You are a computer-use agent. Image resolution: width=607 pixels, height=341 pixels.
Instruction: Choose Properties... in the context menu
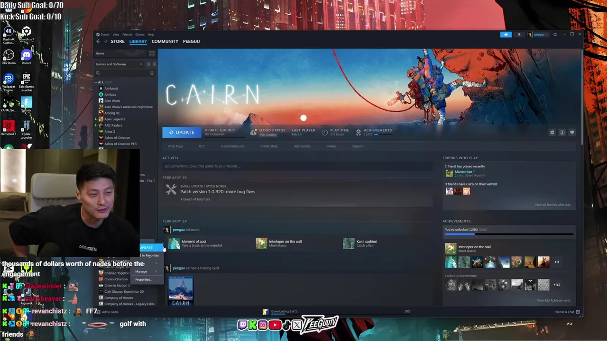click(143, 279)
